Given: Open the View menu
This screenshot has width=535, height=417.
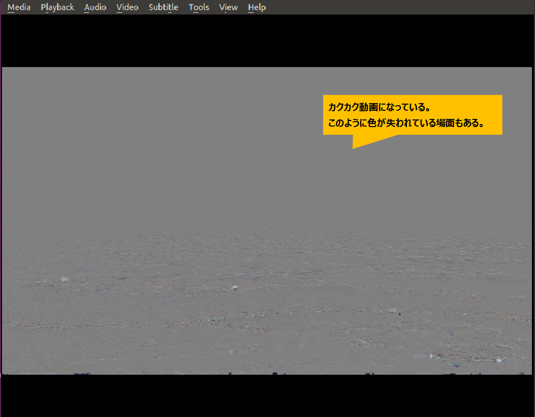Looking at the screenshot, I should click(228, 7).
